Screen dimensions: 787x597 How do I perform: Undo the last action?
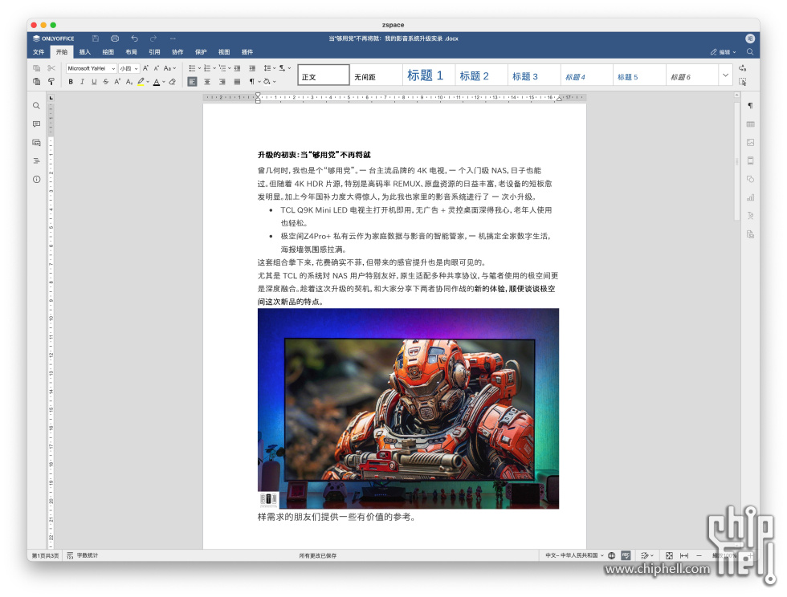click(135, 39)
